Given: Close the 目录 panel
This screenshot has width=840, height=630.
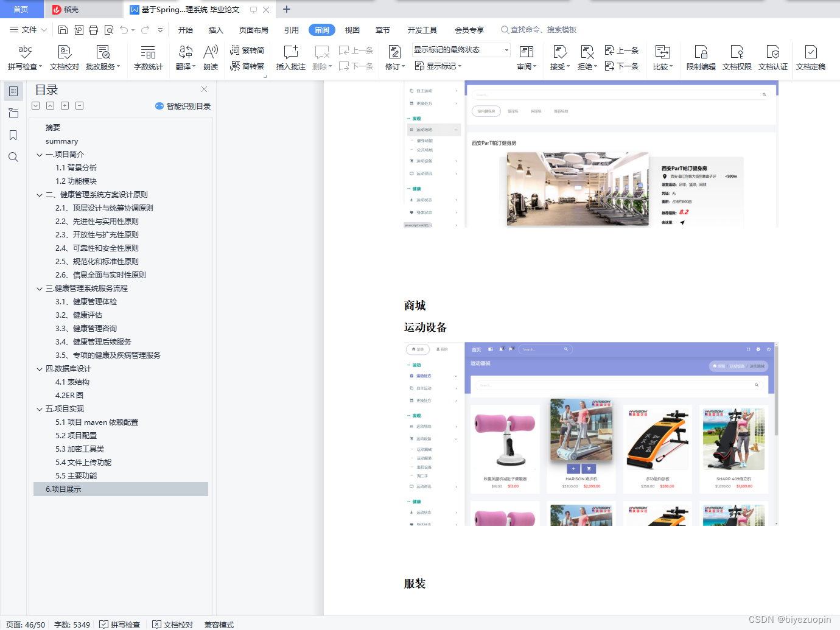Looking at the screenshot, I should click(205, 89).
